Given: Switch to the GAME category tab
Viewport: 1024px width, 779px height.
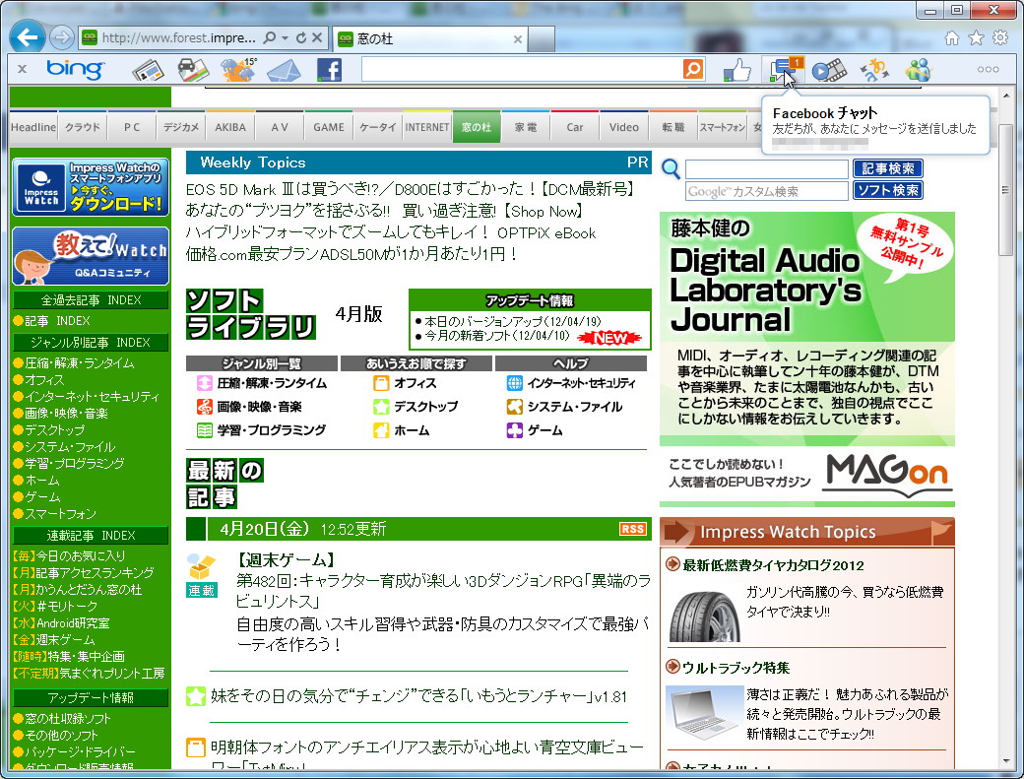Looking at the screenshot, I should 330,126.
